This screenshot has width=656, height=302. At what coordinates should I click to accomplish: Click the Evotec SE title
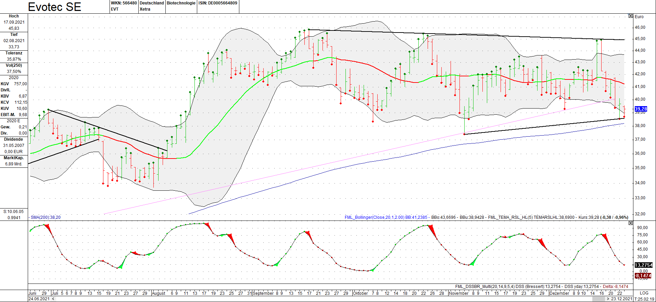54,7
